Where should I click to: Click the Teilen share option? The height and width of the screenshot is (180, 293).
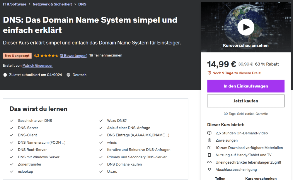220,178
